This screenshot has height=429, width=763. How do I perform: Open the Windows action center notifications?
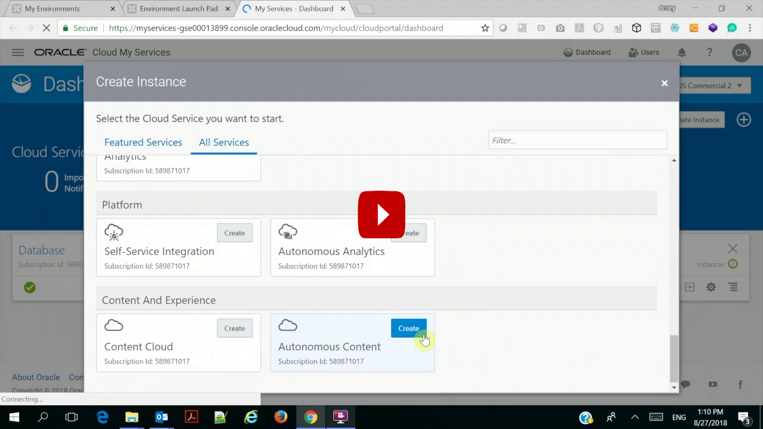[745, 417]
